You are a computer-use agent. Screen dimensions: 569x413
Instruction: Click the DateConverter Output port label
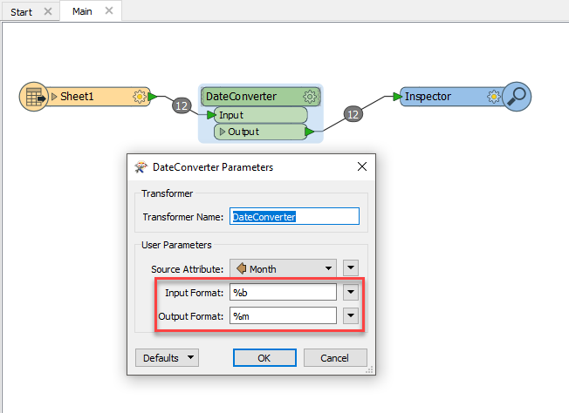click(x=243, y=132)
